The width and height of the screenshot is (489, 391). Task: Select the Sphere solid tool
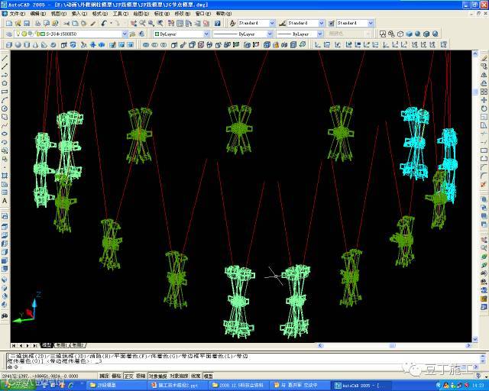(18, 45)
